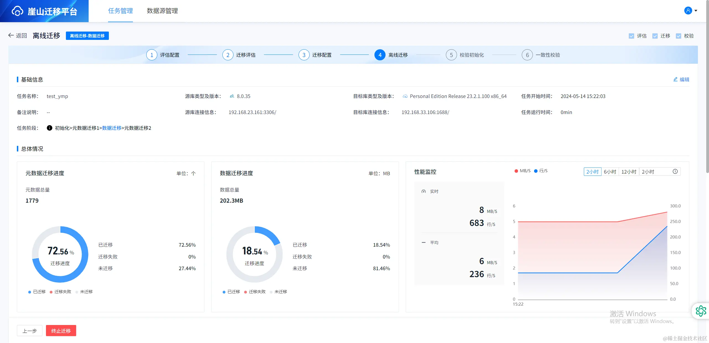Click the 上一步 button
Viewport: 709px width, 343px height.
pyautogui.click(x=30, y=331)
